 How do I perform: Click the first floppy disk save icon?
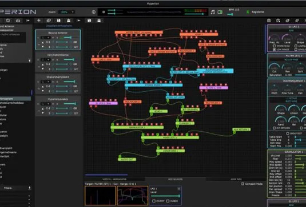coord(58,21)
